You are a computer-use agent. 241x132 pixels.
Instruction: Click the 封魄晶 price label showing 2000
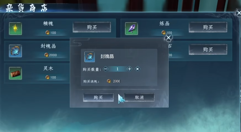[x=51, y=55]
